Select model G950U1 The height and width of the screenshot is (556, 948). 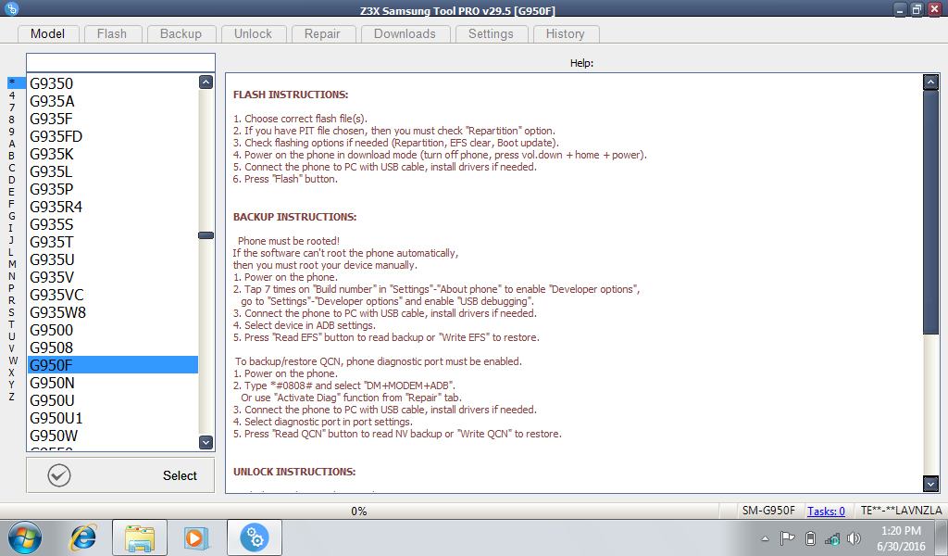pyautogui.click(x=113, y=417)
